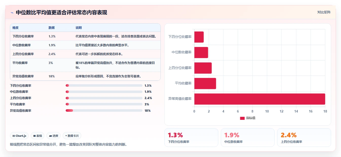Click the 下四分位收藏率 bar in the chart
Viewport: 341px width, 157px height.
[x=199, y=37]
